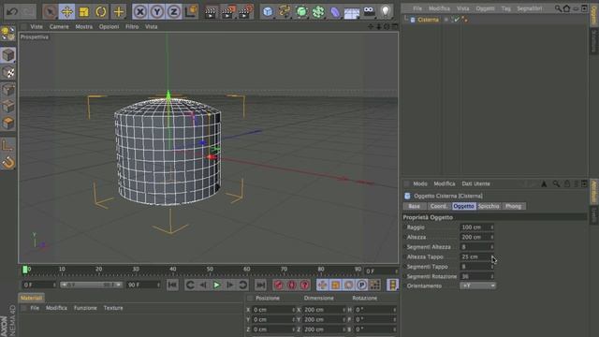Image resolution: width=599 pixels, height=337 pixels.
Task: Enable the axis mode L icon
Action: tap(8, 146)
